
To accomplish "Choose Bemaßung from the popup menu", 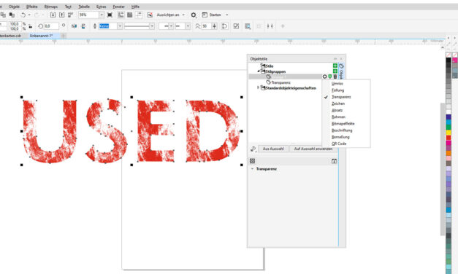I will coord(340,137).
